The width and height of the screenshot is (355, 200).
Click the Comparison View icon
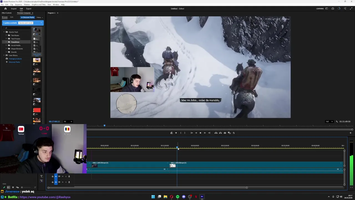[x=229, y=133]
